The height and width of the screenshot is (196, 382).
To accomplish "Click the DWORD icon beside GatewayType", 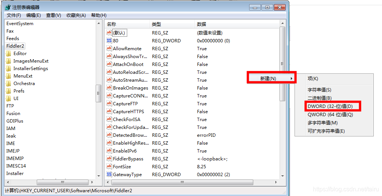I will point(109,174).
